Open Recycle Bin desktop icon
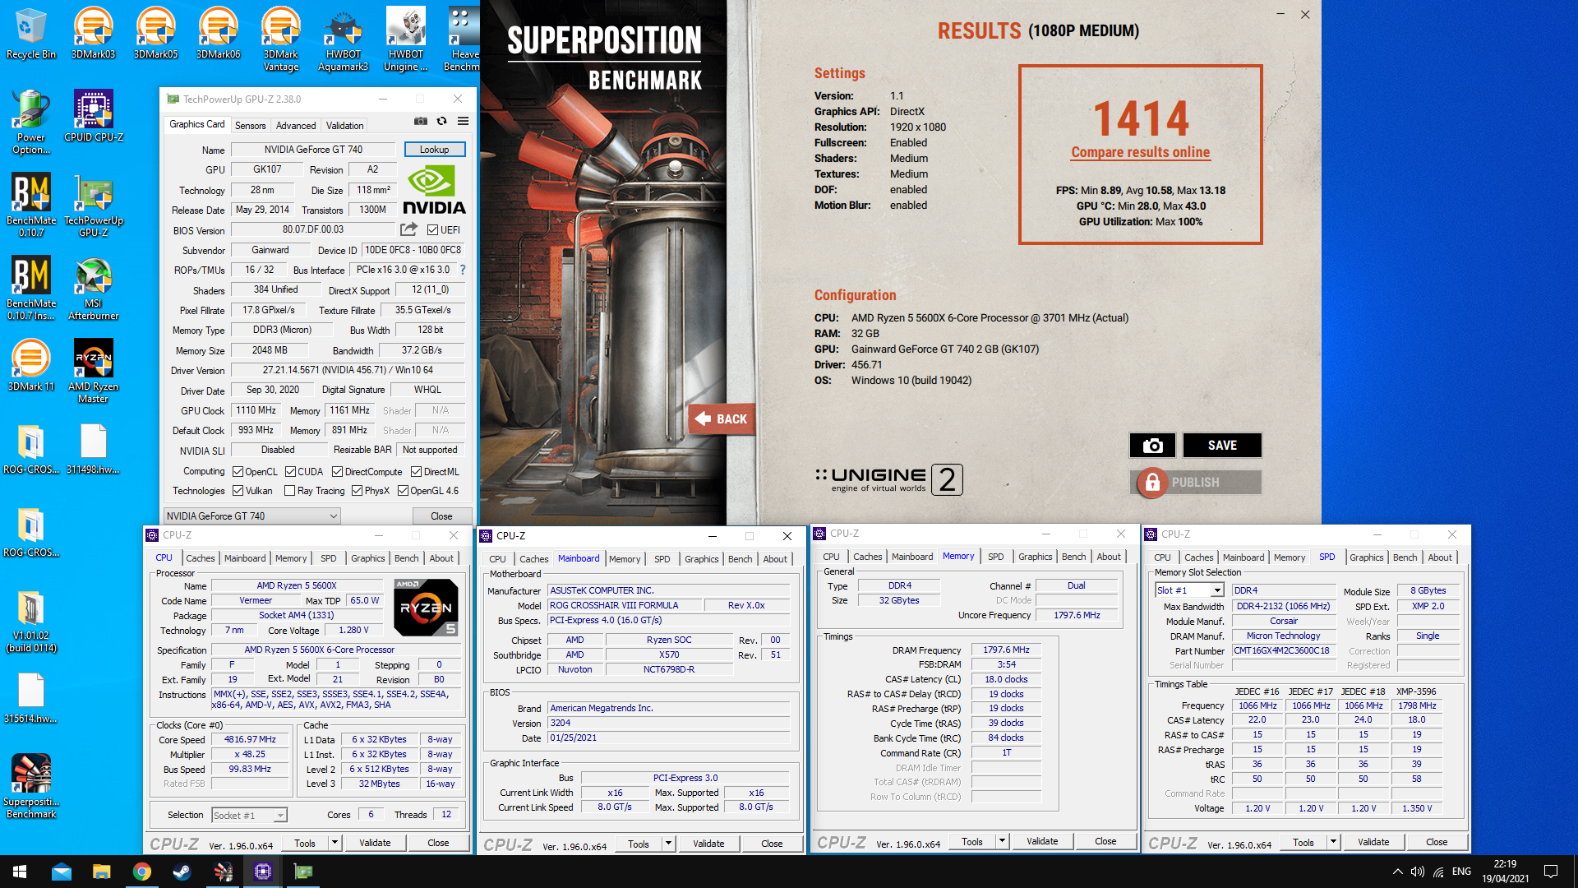 tap(31, 35)
